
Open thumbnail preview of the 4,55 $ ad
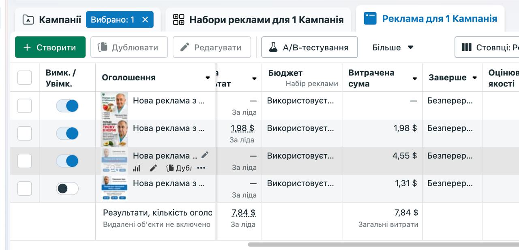click(x=114, y=161)
